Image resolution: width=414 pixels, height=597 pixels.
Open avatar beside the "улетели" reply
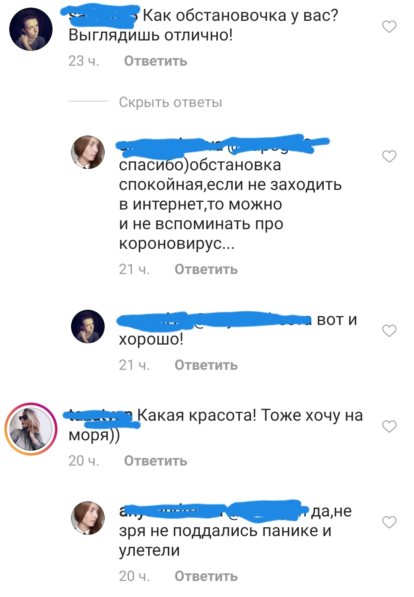pyautogui.click(x=88, y=518)
